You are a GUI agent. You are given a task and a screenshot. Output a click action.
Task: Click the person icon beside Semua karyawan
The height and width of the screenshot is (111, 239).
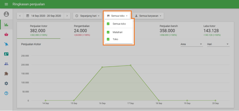pos(136,16)
